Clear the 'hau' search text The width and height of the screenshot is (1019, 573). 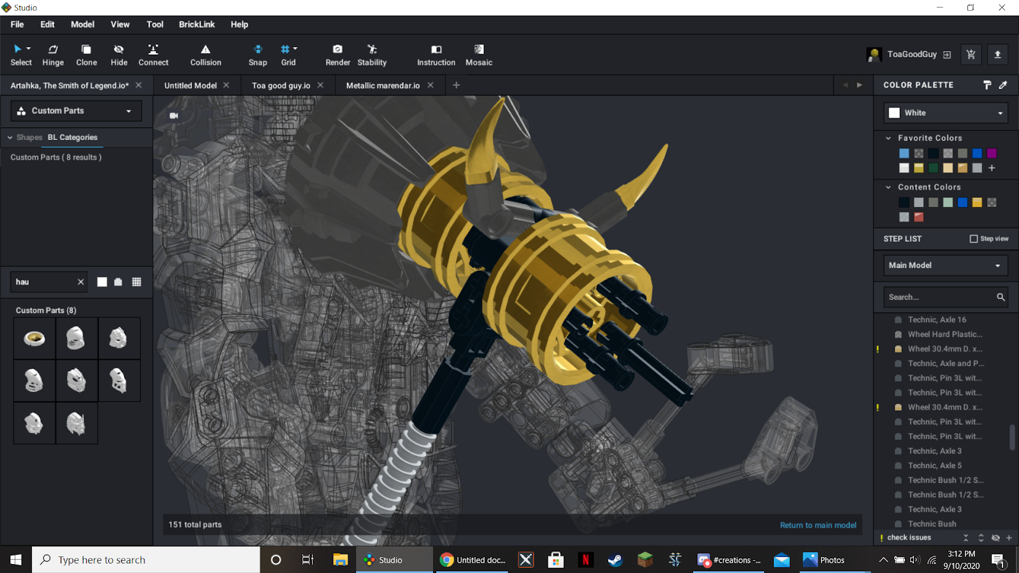(81, 282)
